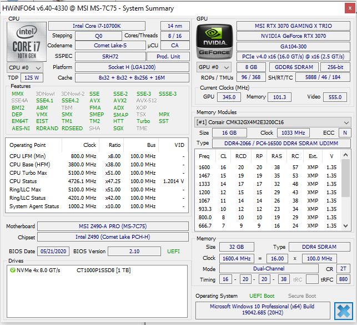Click the NVIDIA GeForce RTX 3070 field
Viewport: 357px width, 325px height.
pyautogui.click(x=293, y=36)
